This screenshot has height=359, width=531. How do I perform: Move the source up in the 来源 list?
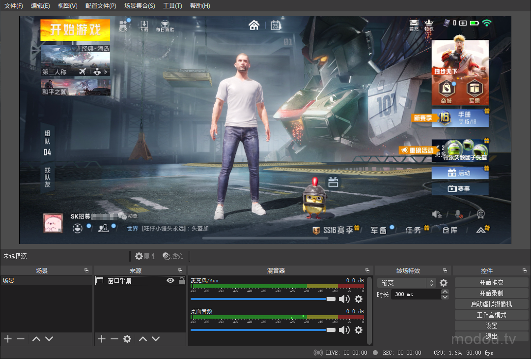click(143, 339)
